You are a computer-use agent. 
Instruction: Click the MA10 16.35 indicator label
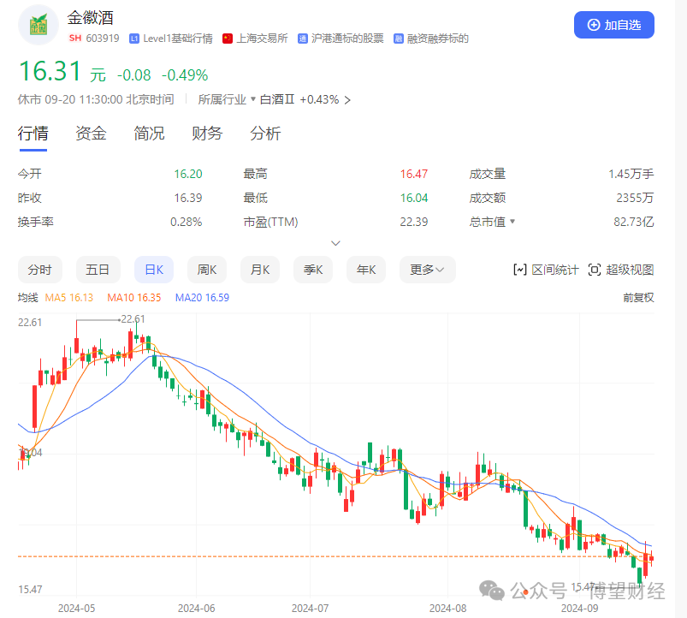(134, 298)
